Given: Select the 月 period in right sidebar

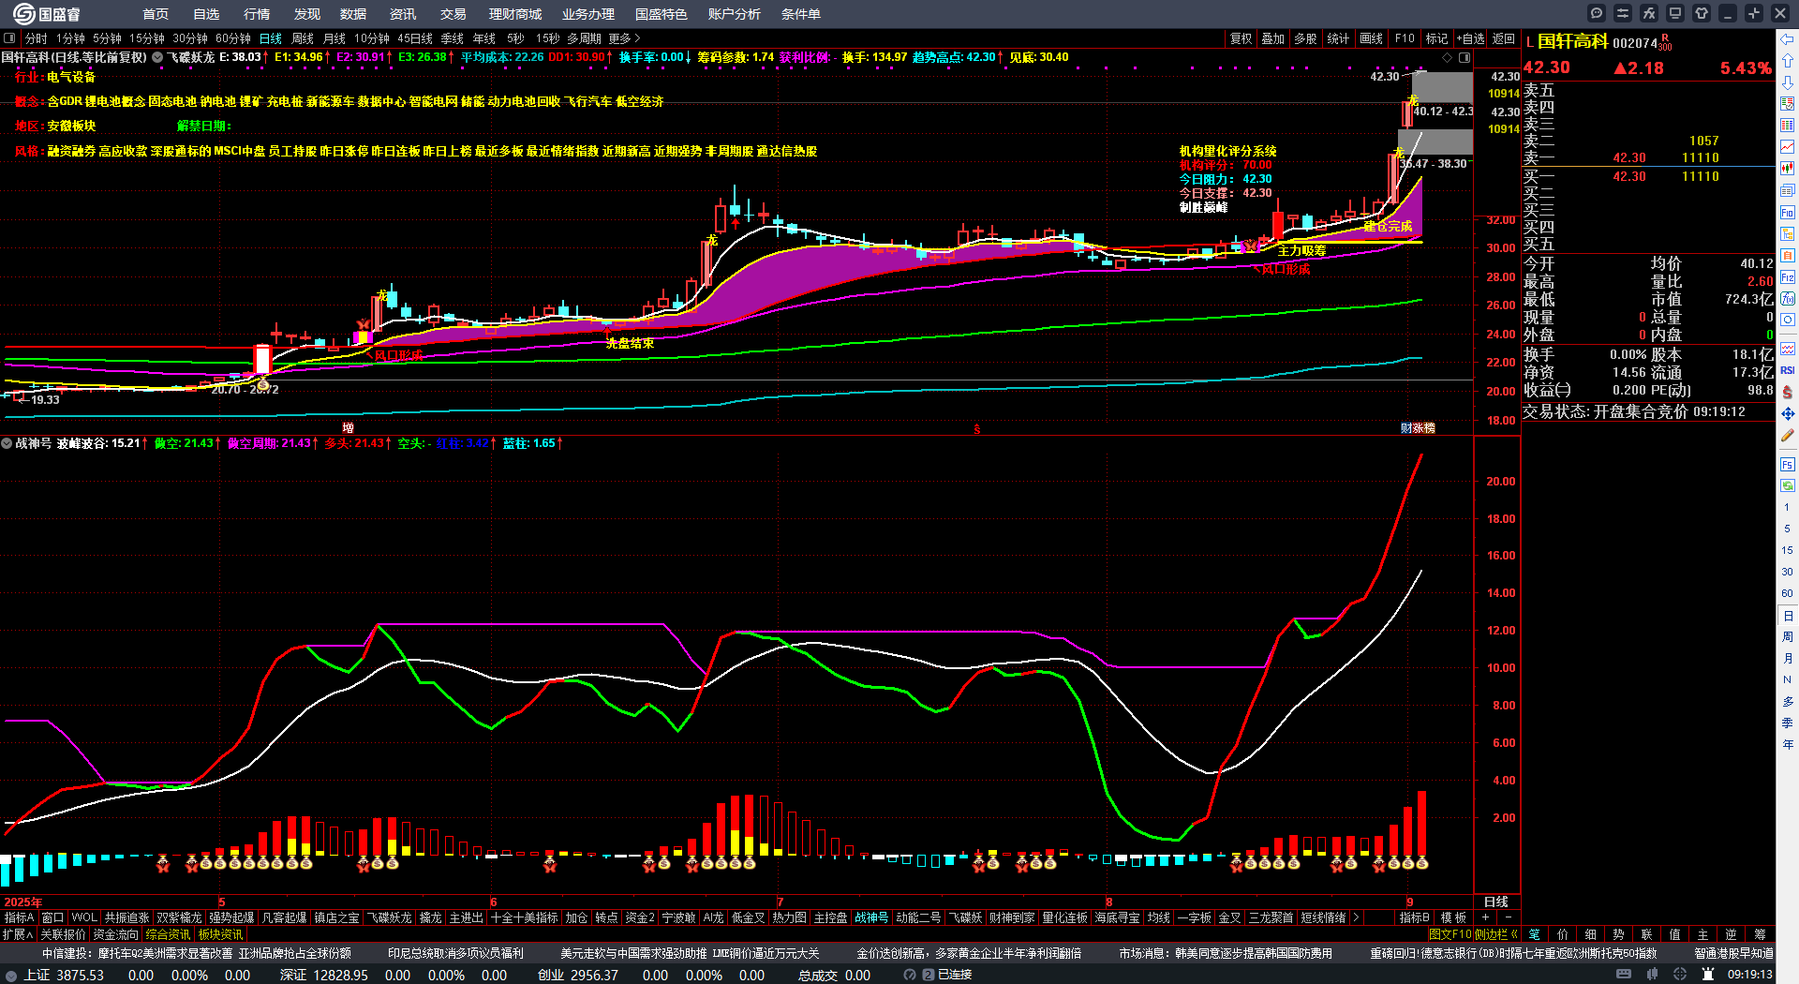Looking at the screenshot, I should click(1788, 659).
